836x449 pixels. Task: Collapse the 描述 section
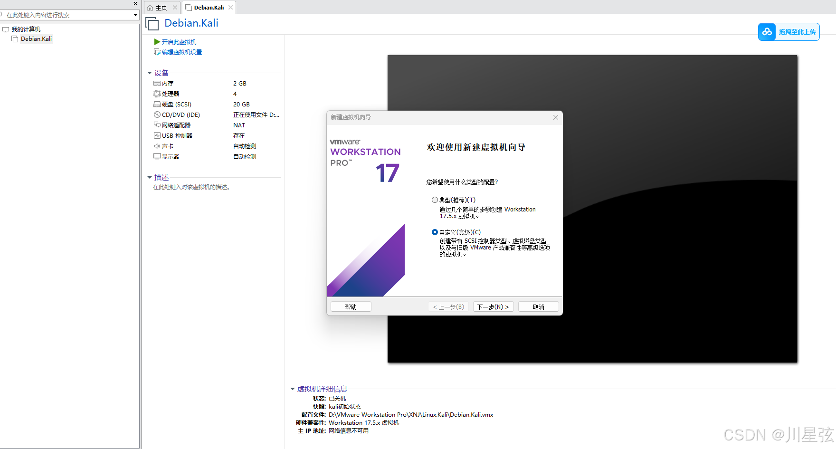click(x=150, y=177)
